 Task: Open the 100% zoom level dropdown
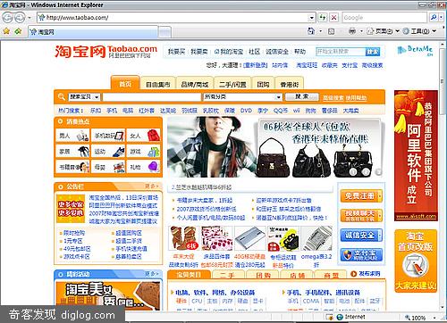[x=434, y=318]
